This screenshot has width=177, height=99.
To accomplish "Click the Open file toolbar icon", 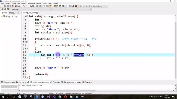I will [5, 6].
